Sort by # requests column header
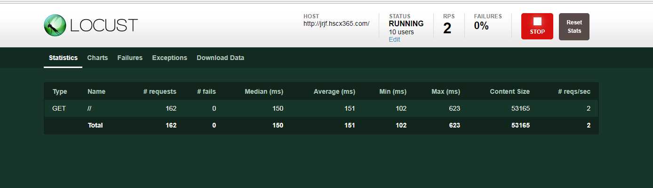 [x=160, y=91]
